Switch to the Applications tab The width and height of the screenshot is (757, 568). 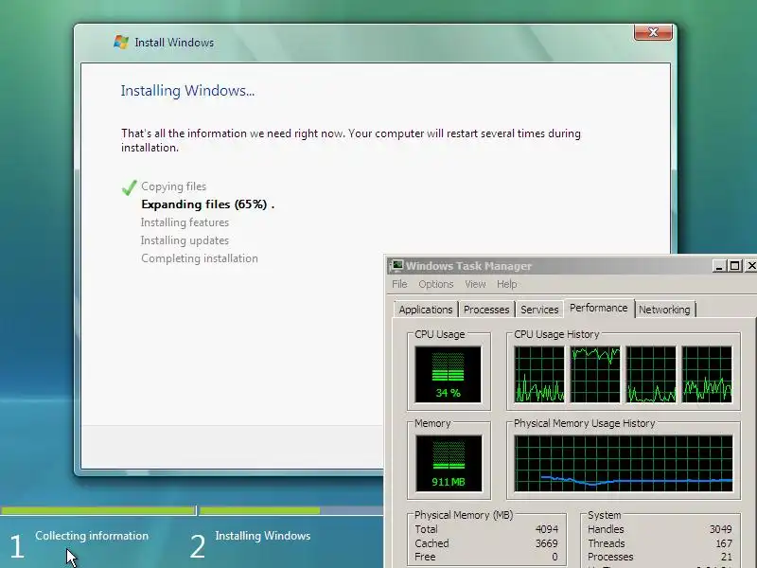(425, 310)
